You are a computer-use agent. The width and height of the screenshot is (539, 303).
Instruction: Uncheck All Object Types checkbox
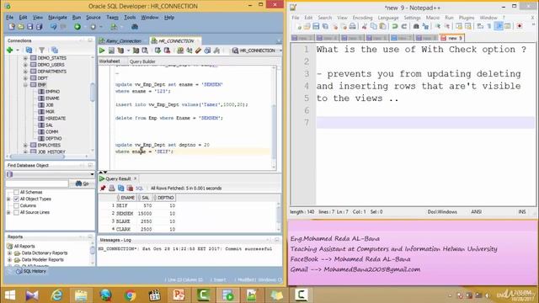(x=16, y=199)
